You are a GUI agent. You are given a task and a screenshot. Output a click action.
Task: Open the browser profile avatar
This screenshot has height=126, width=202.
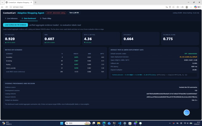187,7
